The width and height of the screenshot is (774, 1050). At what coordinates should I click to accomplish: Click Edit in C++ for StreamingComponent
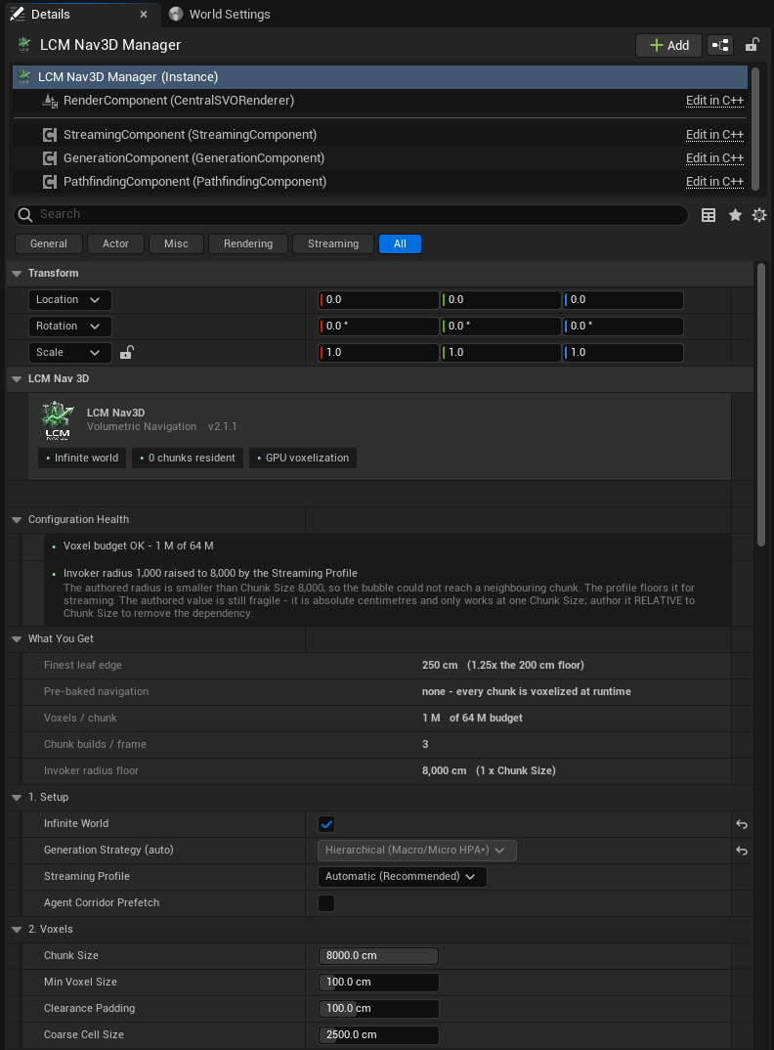714,135
